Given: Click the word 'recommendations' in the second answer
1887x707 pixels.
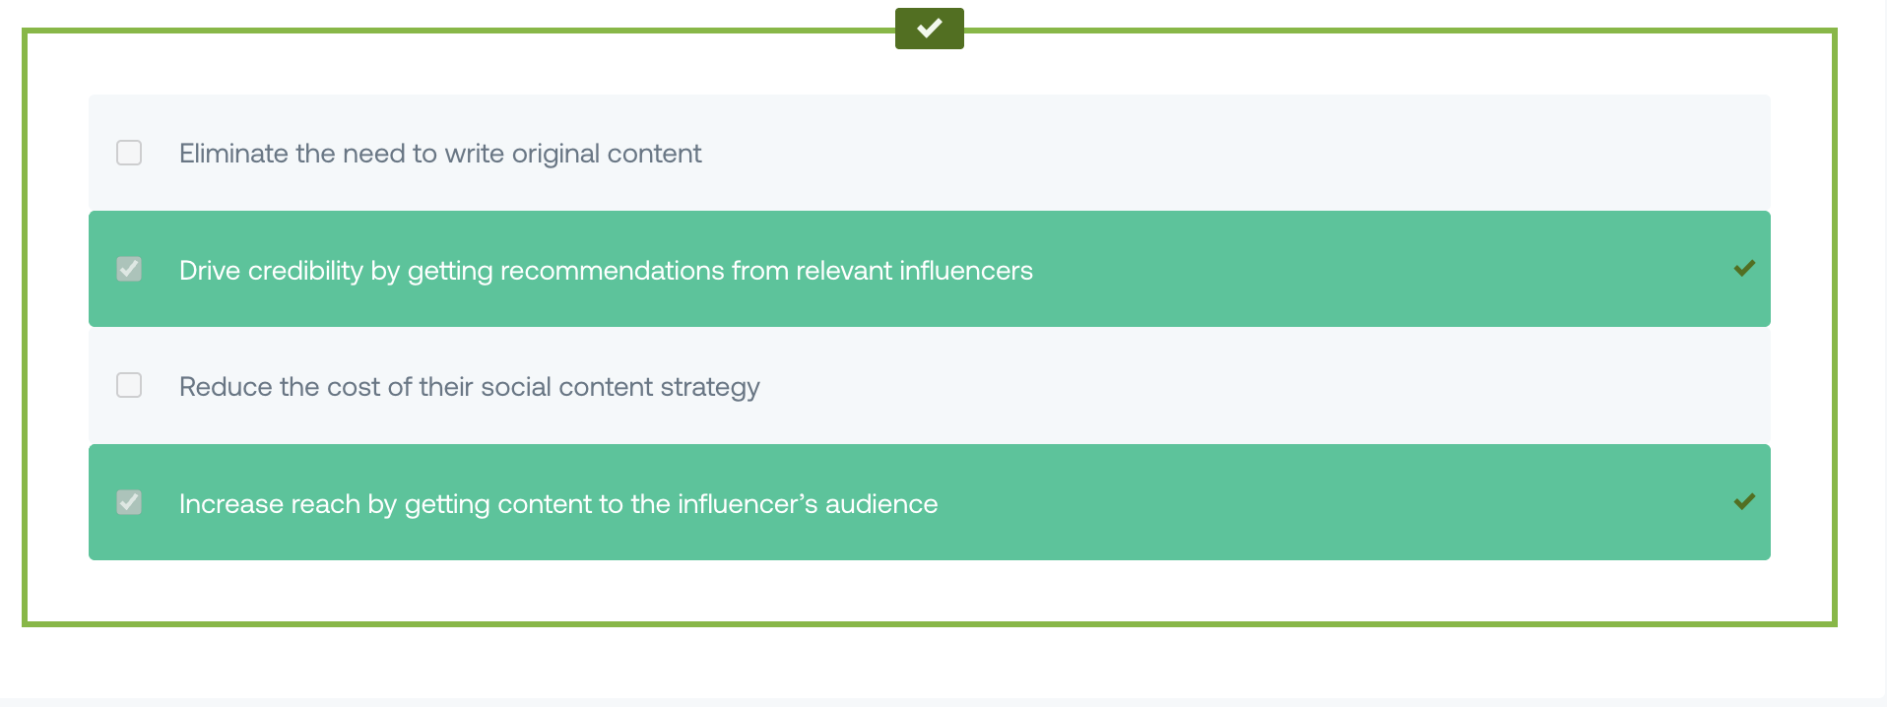Looking at the screenshot, I should click(x=613, y=271).
